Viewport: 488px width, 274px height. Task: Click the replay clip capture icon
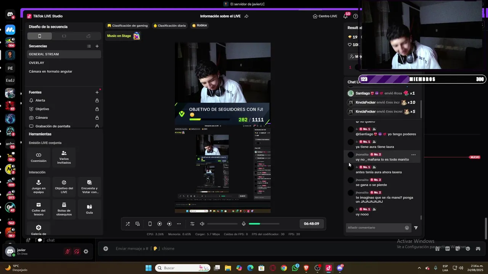(x=169, y=224)
